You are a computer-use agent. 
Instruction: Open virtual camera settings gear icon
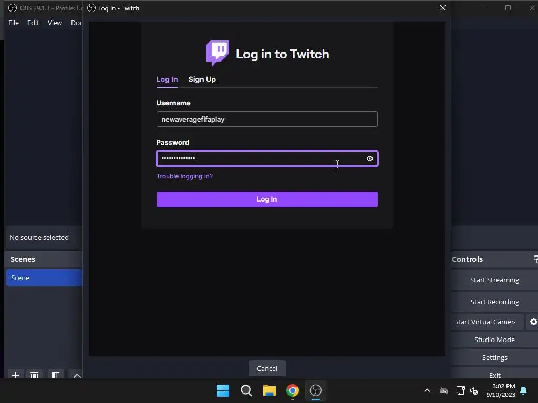(x=533, y=322)
